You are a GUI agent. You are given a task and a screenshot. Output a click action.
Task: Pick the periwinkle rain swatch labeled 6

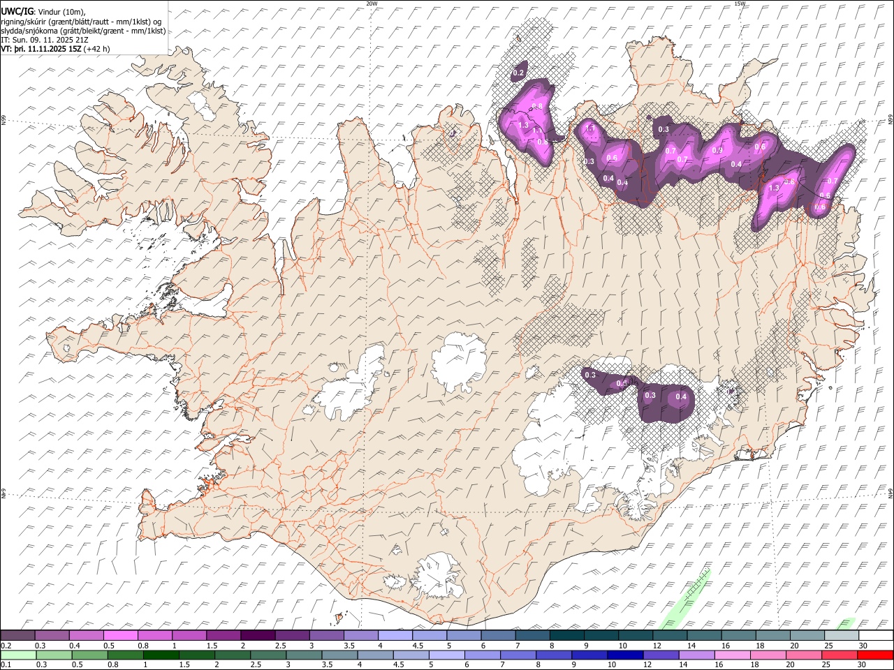click(x=482, y=655)
